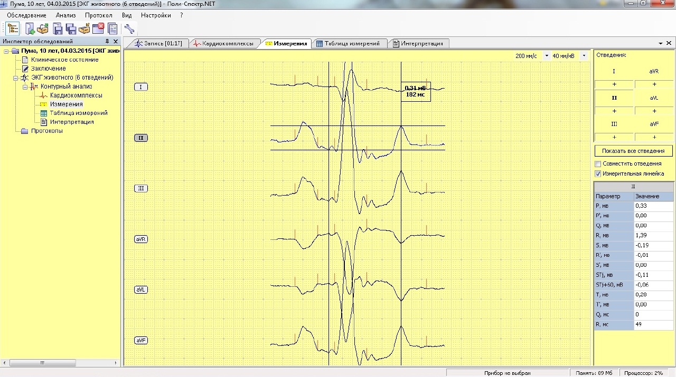Open the settings wrench icon
The width and height of the screenshot is (676, 377).
pos(129,28)
